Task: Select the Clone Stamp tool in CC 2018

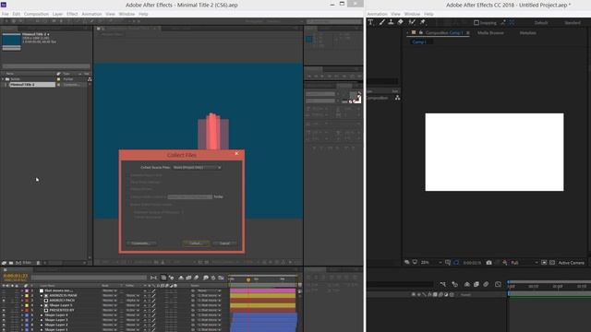Action: click(391, 22)
